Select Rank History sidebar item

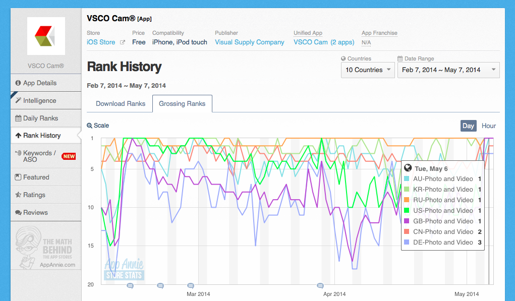click(x=46, y=136)
